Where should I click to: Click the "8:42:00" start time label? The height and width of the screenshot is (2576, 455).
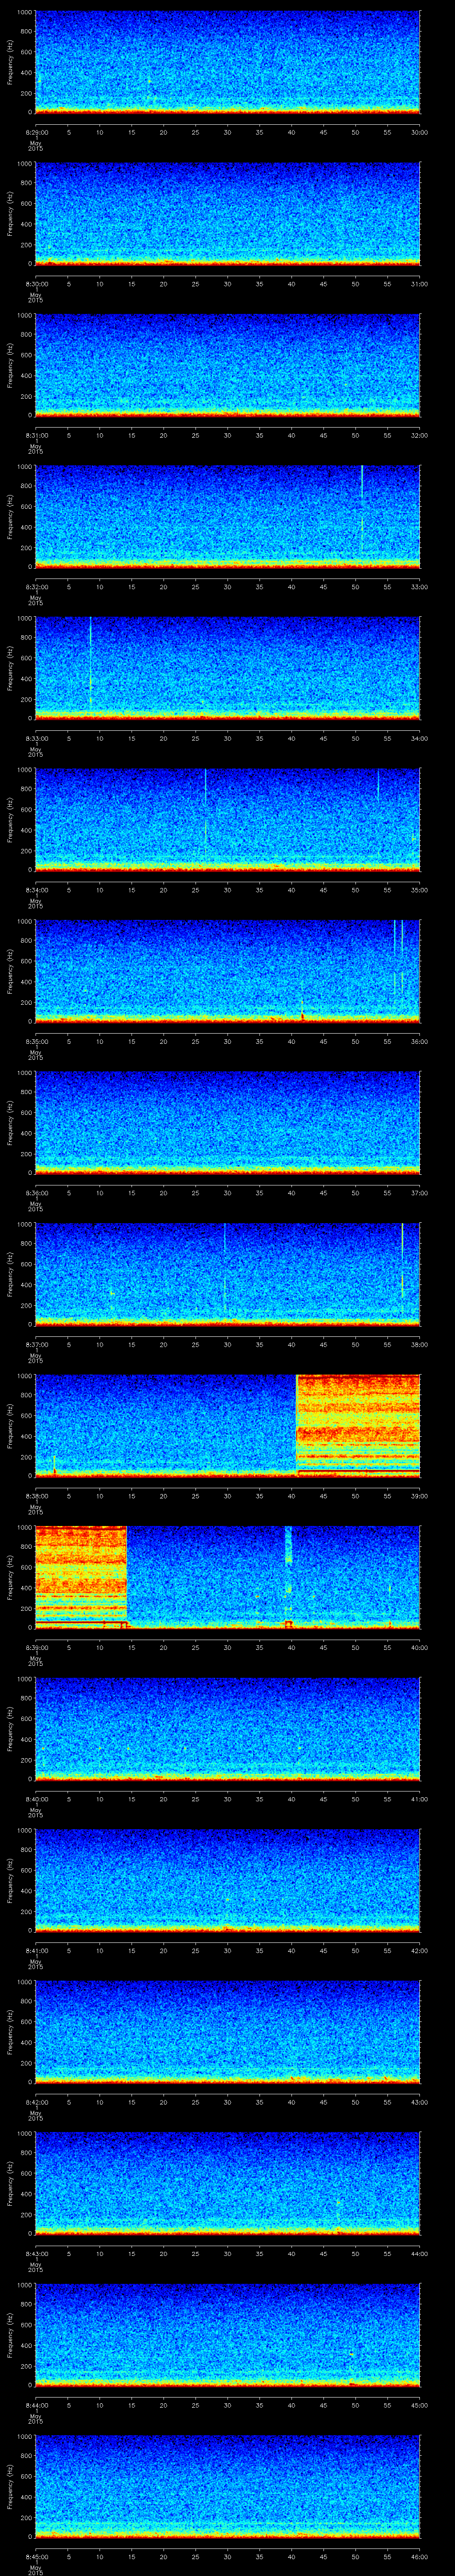[36, 2102]
